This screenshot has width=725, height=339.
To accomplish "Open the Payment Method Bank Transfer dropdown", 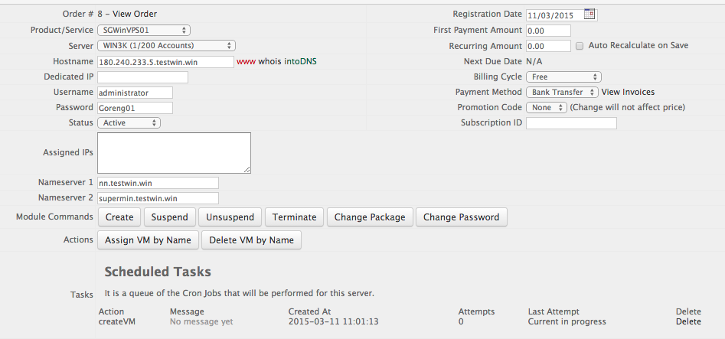I will [x=562, y=92].
